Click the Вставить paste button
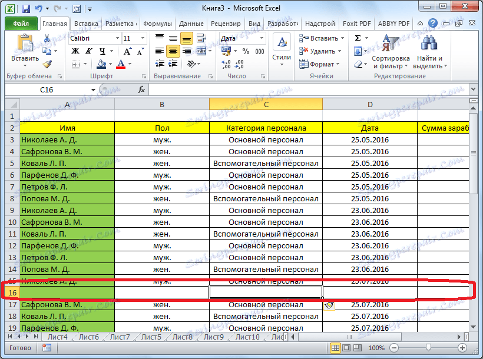Viewport: 483px width, 359px height. click(x=25, y=47)
